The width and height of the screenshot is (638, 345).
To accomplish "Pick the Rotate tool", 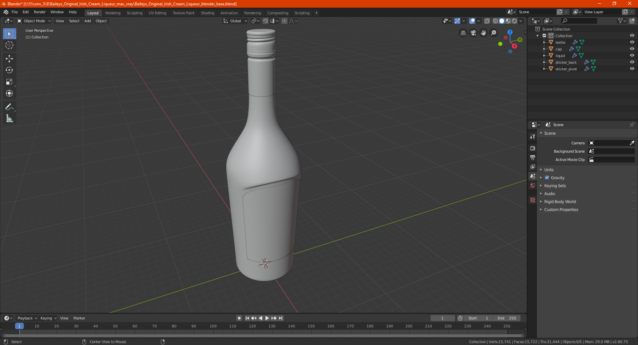I will (x=9, y=70).
